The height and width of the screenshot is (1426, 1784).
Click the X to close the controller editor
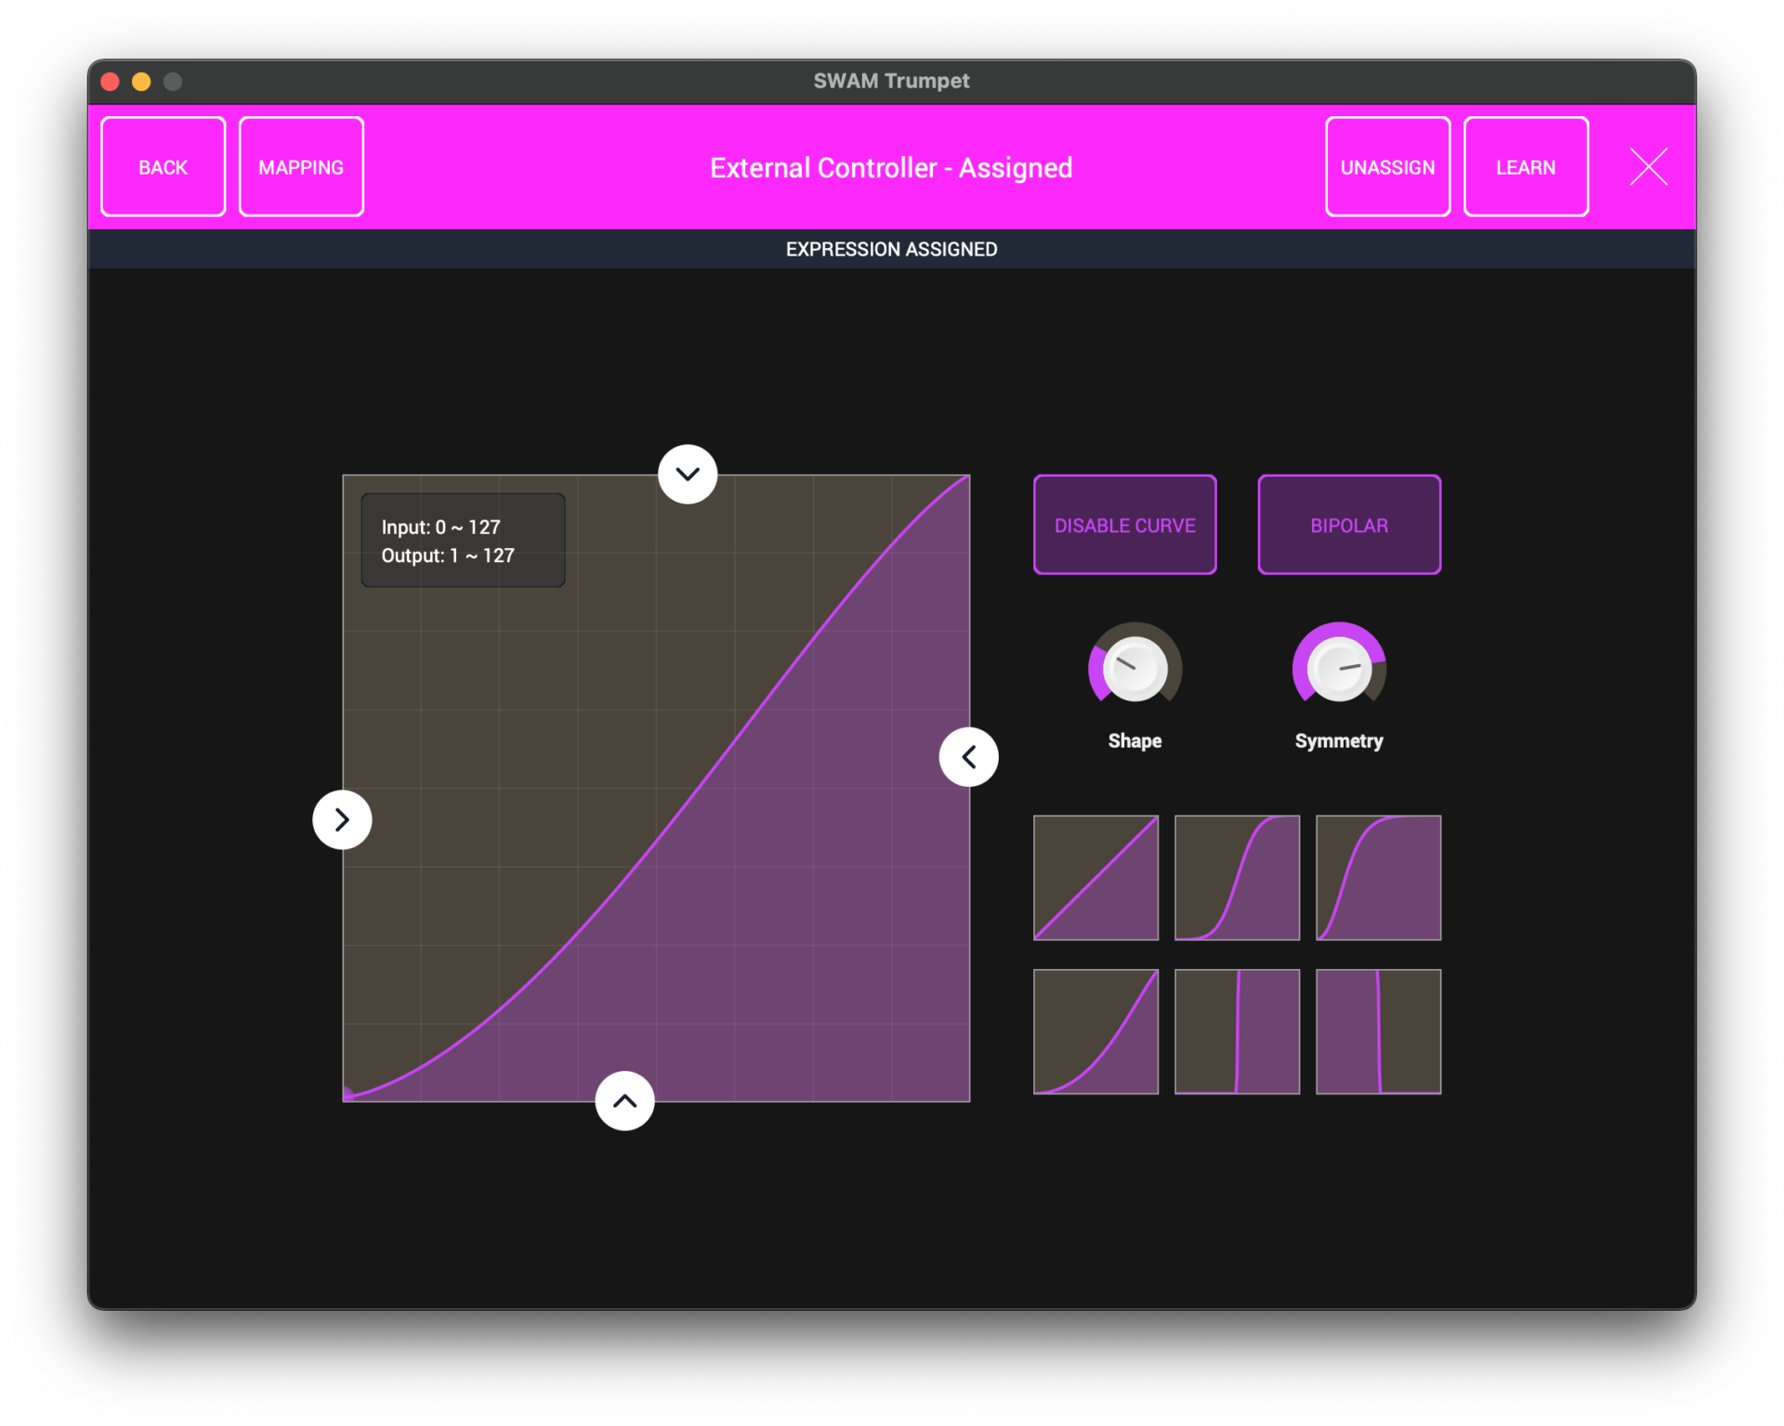point(1648,166)
